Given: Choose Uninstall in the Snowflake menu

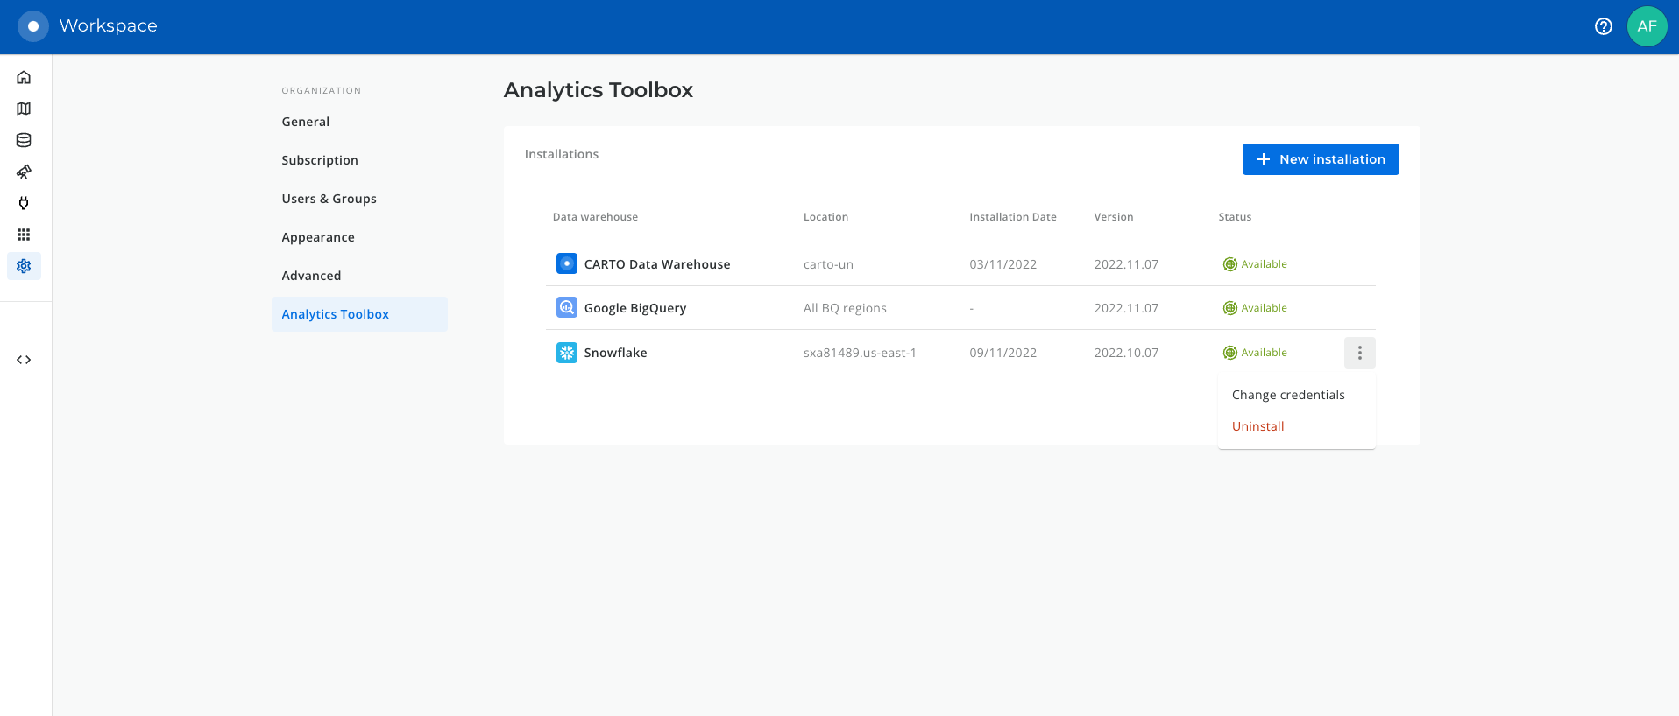Looking at the screenshot, I should [x=1257, y=426].
